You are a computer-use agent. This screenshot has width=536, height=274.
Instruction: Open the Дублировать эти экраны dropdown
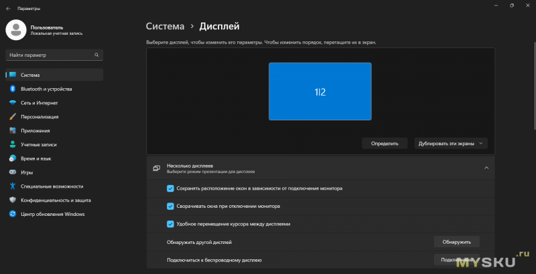click(x=451, y=143)
